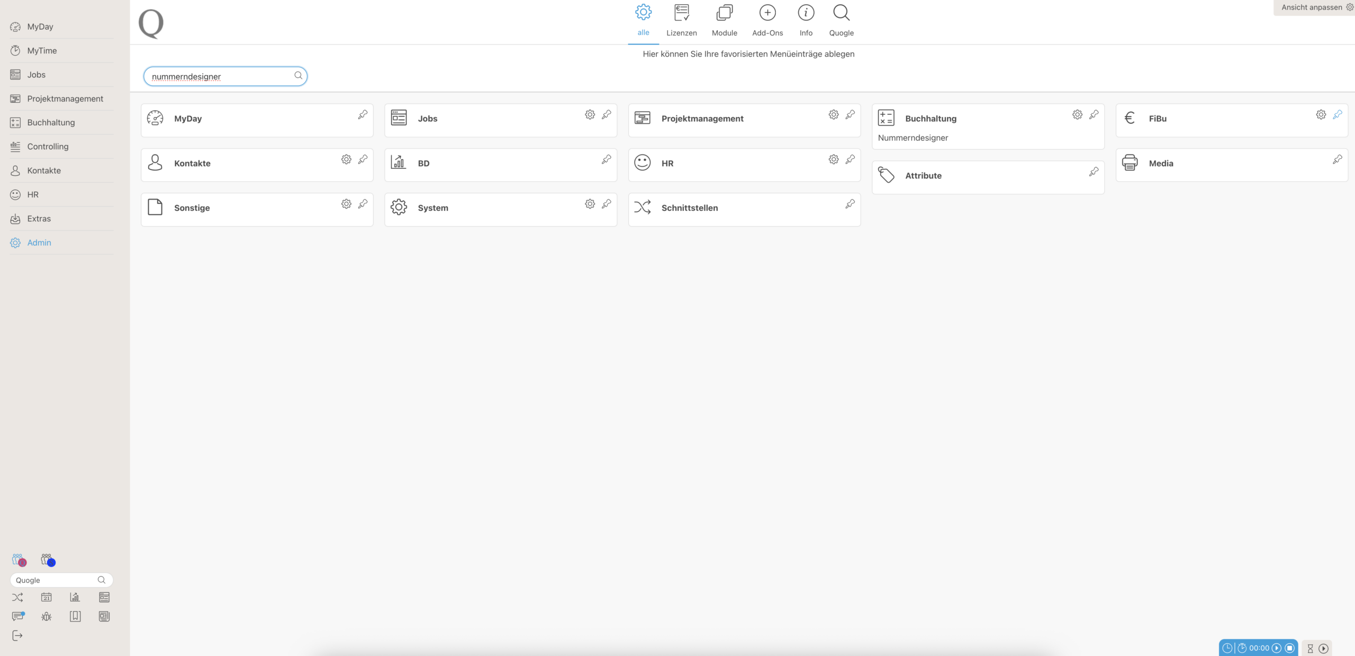Open the calendar icon showing 21

coord(47,597)
